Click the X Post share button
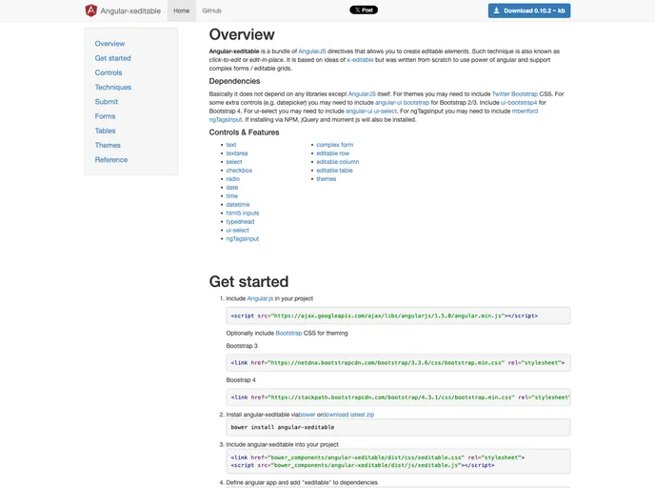Screen dimensions: 655x488 pos(364,10)
